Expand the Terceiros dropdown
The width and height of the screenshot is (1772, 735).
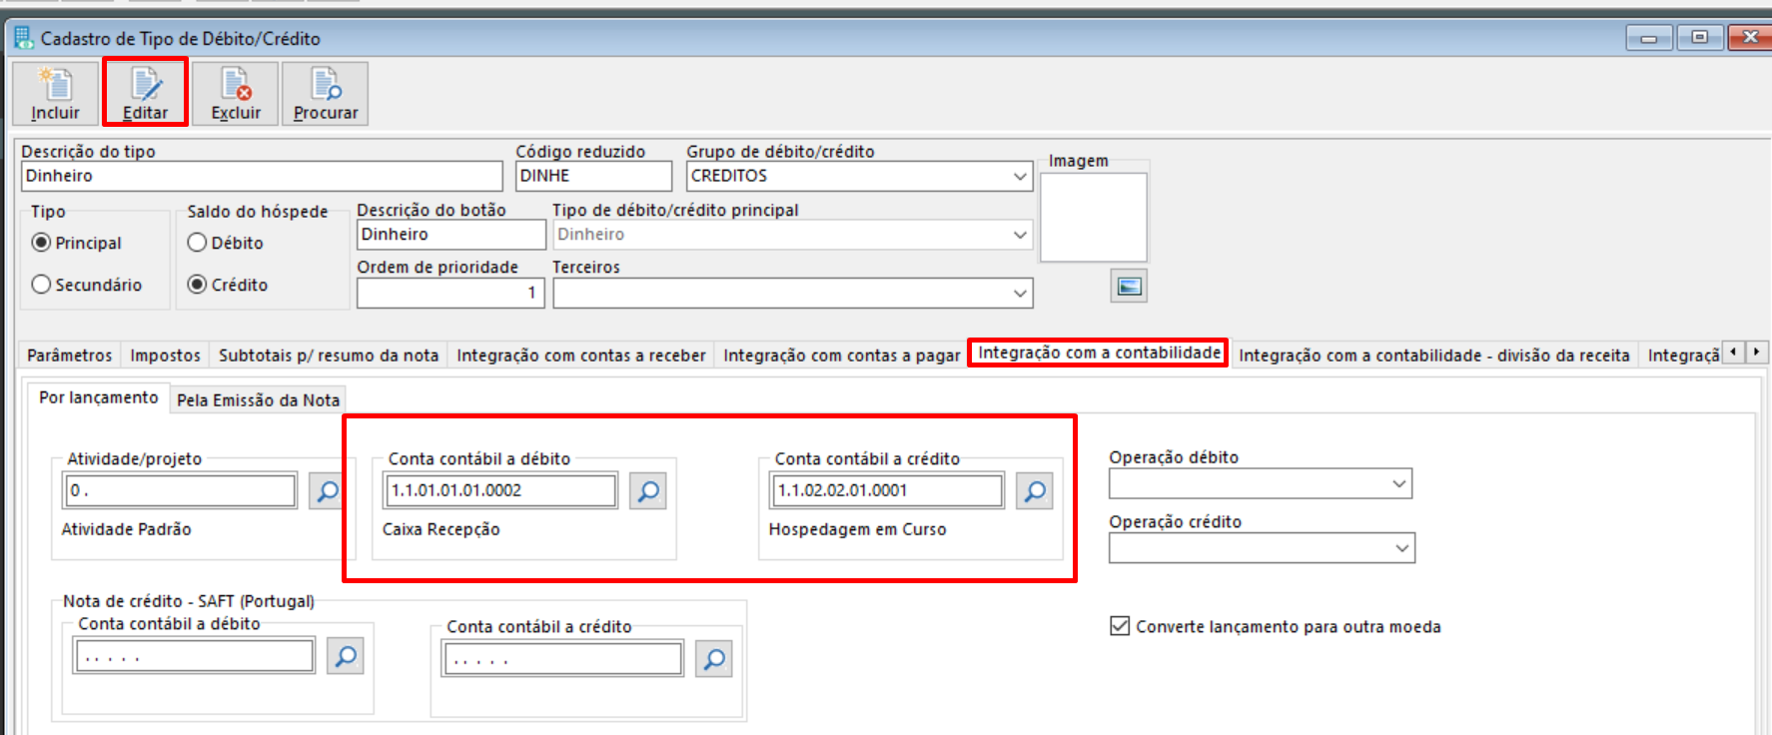click(1020, 294)
